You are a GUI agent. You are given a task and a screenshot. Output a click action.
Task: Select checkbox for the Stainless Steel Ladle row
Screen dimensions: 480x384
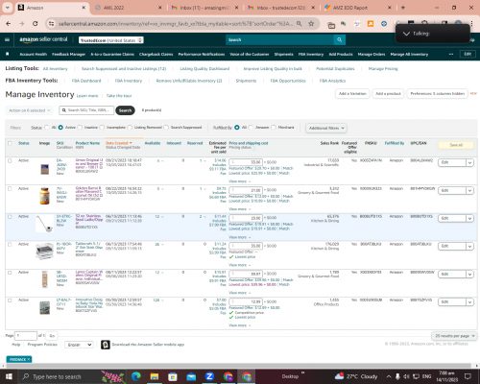10,217
